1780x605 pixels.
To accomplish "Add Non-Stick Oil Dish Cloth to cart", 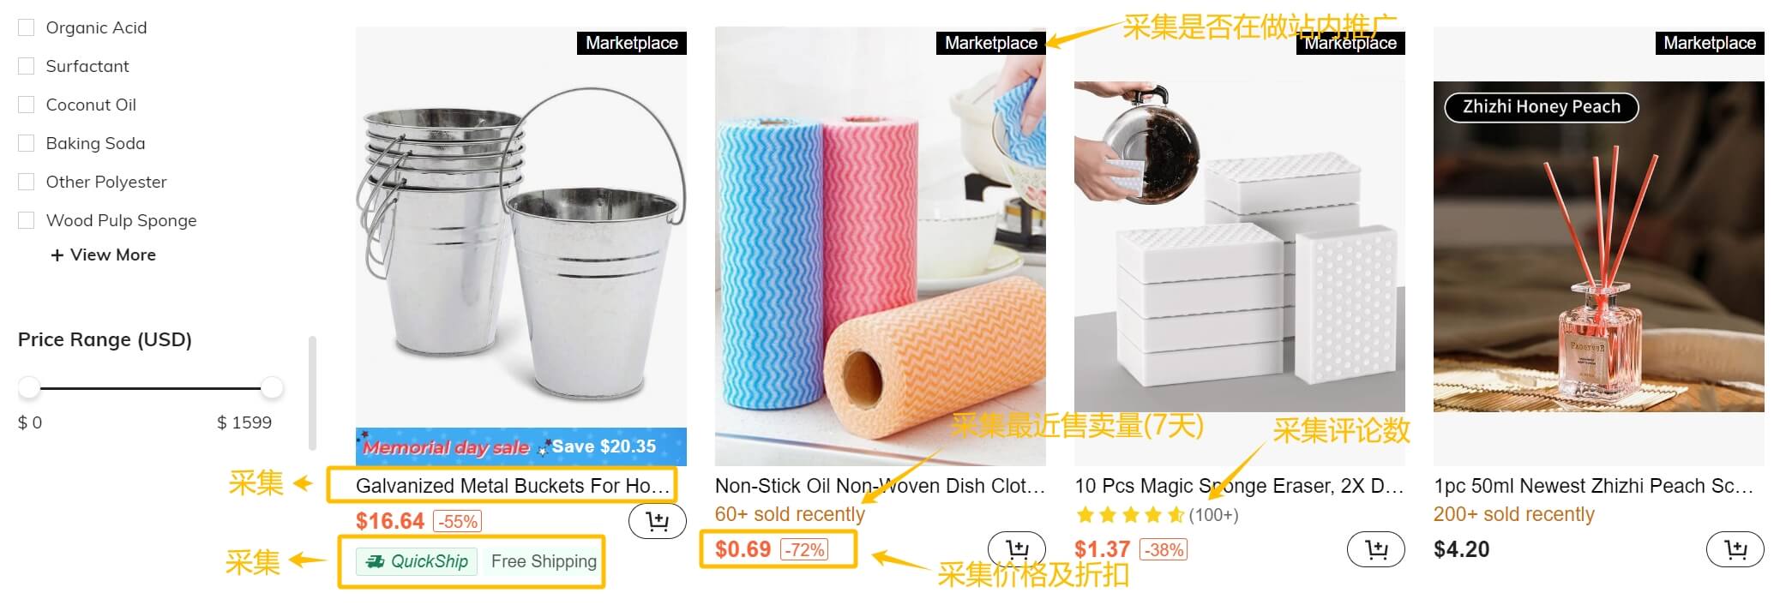I will (x=1017, y=549).
